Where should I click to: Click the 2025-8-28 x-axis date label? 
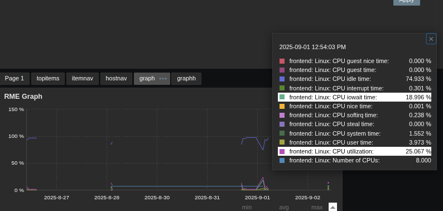[x=107, y=198]
